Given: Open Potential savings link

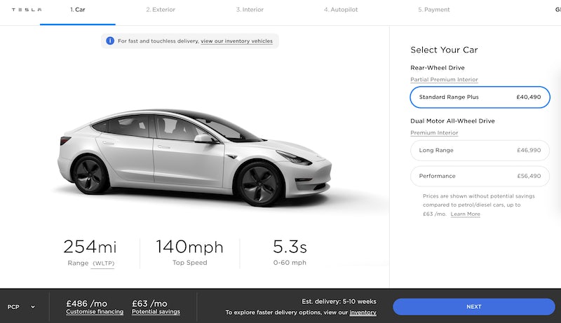Looking at the screenshot, I should 156,312.
